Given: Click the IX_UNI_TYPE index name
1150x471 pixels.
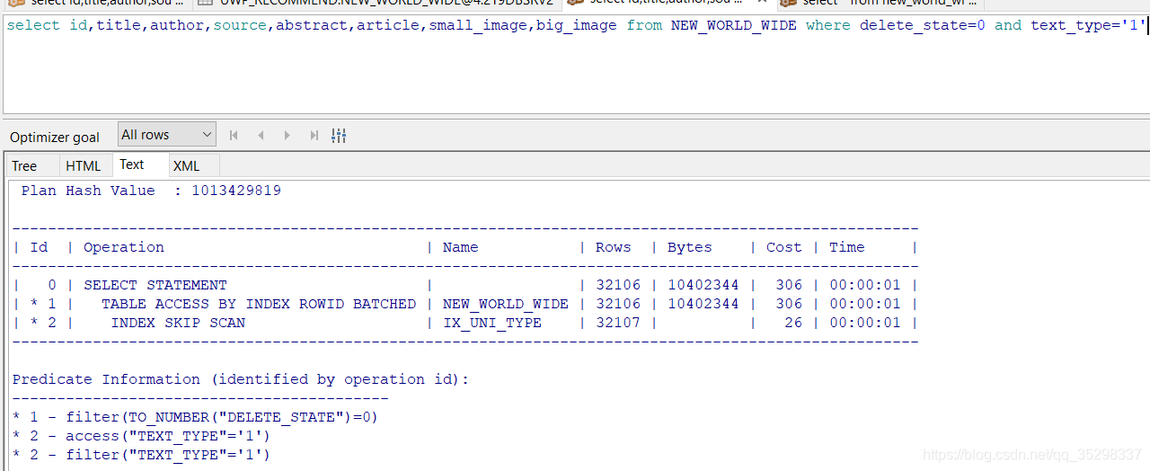Looking at the screenshot, I should pyautogui.click(x=492, y=323).
